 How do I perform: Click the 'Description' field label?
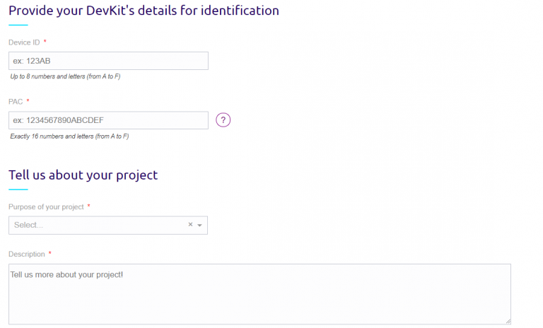tap(26, 254)
